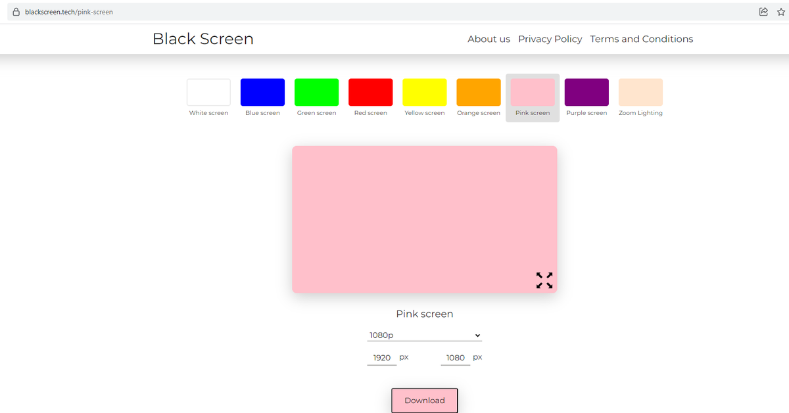Select the Red screen swatch

[x=370, y=91]
